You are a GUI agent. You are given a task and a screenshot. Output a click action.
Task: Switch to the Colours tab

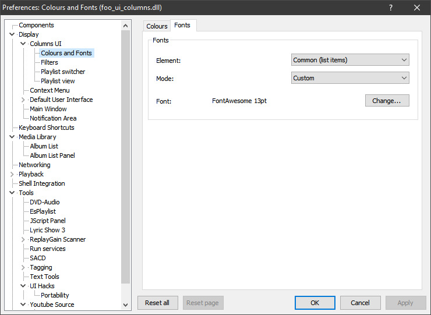[x=157, y=26]
